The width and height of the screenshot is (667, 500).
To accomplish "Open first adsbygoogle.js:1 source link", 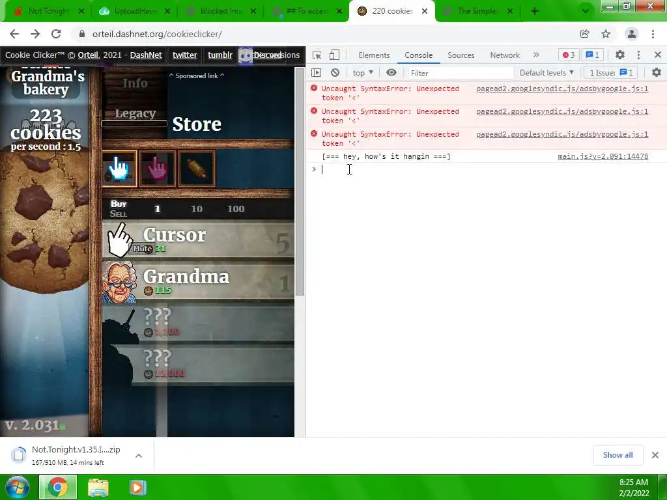I will click(562, 89).
